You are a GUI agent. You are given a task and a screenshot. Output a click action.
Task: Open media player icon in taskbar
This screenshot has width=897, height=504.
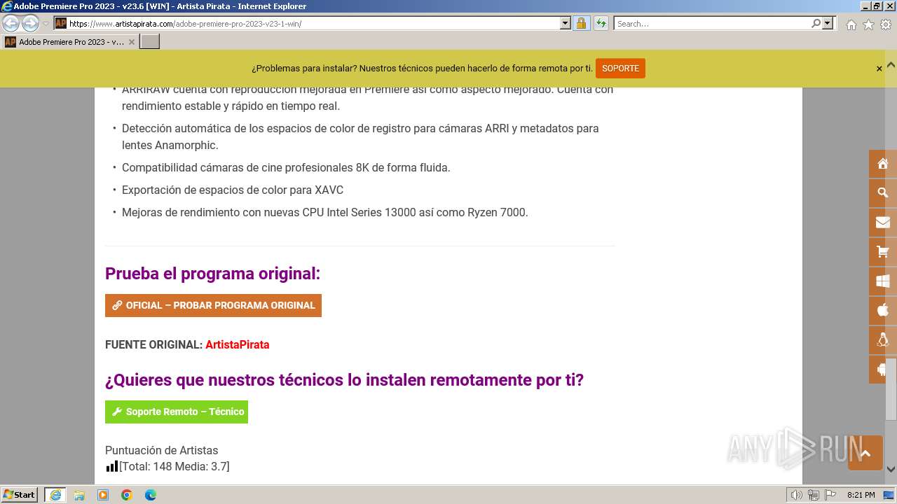tap(103, 495)
